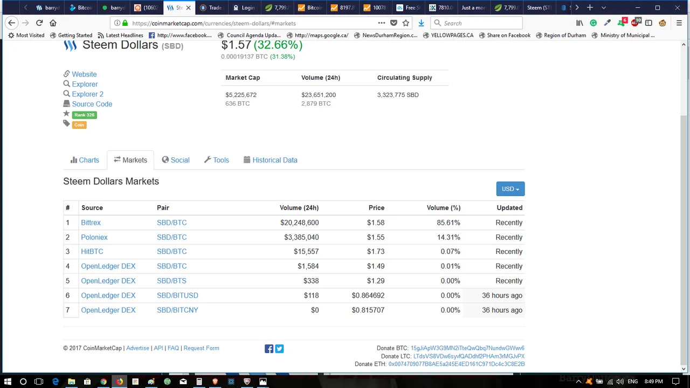690x388 pixels.
Task: Bookmark this page with the star
Action: [x=406, y=23]
